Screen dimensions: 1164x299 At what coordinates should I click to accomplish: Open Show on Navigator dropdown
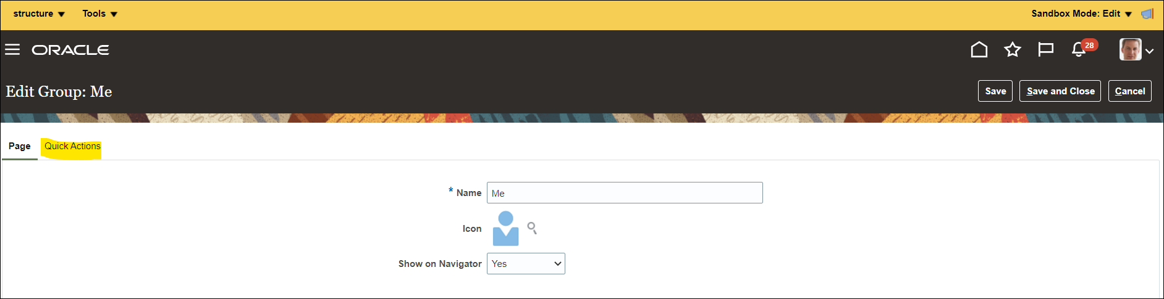[x=526, y=264]
